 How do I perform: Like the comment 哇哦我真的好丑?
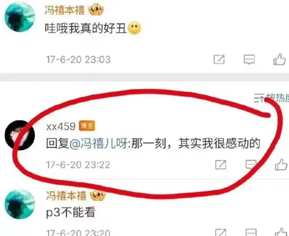tap(279, 59)
